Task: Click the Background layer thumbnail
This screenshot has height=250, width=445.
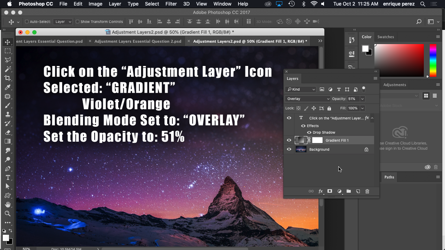Action: 301,149
